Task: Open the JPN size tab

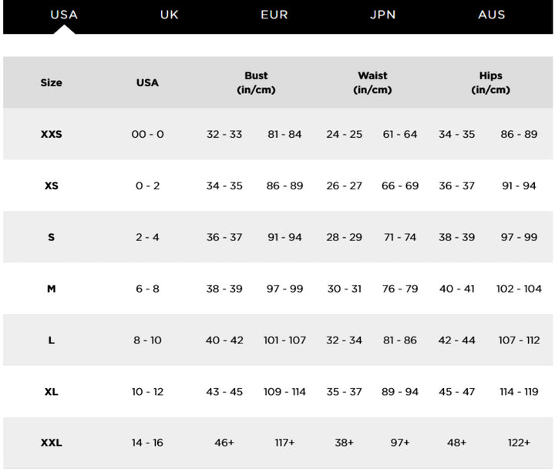Action: pyautogui.click(x=382, y=15)
